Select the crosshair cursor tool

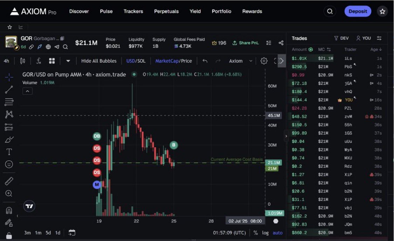tap(9, 77)
